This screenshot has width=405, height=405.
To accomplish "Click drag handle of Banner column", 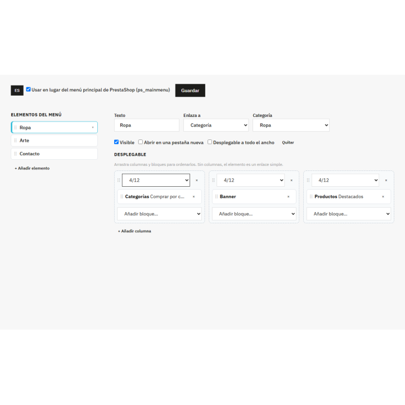I will click(x=213, y=181).
